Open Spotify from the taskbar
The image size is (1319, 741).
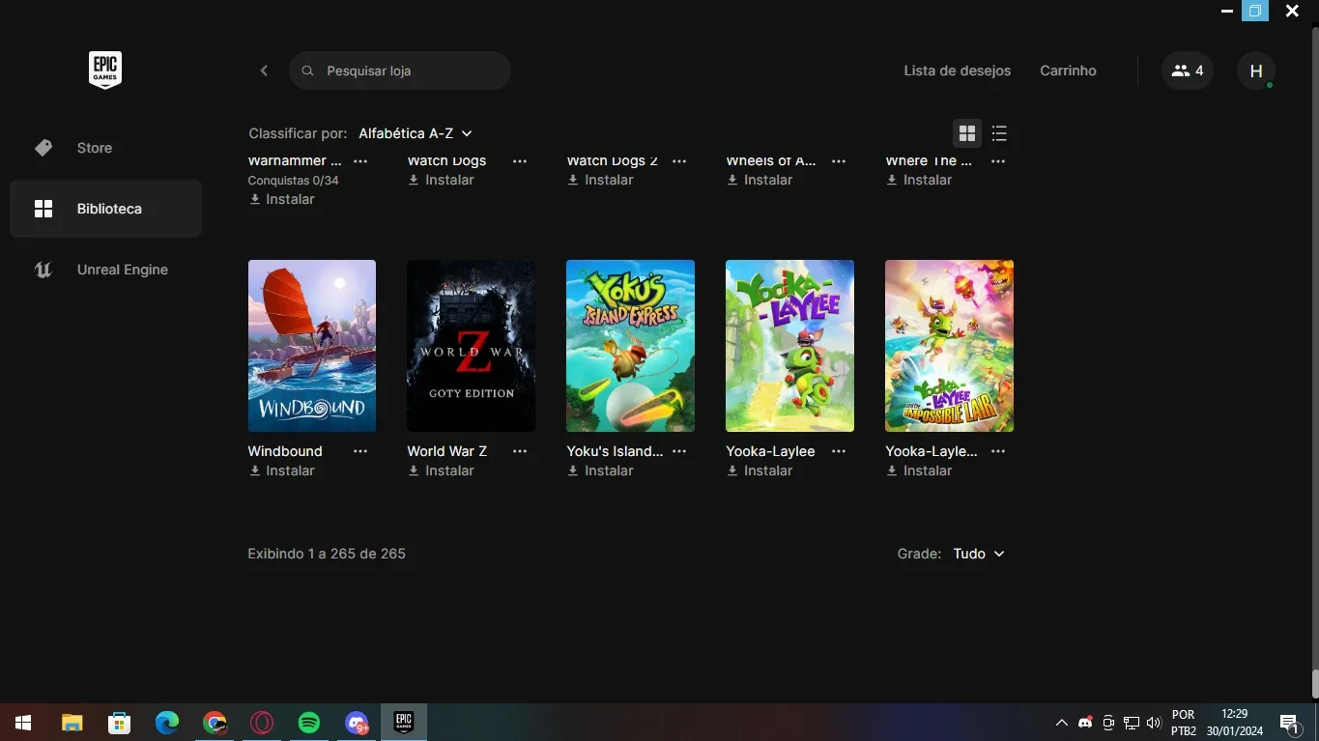click(309, 723)
